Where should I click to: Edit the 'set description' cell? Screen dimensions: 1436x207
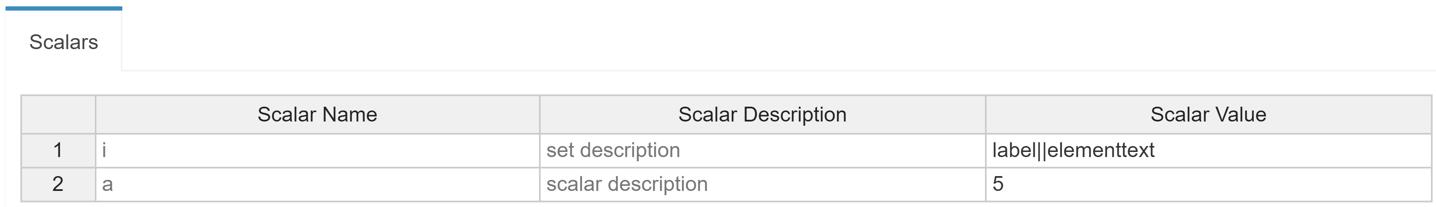762,150
